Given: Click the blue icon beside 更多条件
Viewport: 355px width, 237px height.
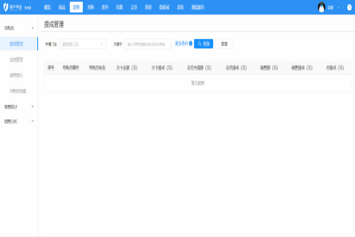Looking at the screenshot, I should point(191,43).
